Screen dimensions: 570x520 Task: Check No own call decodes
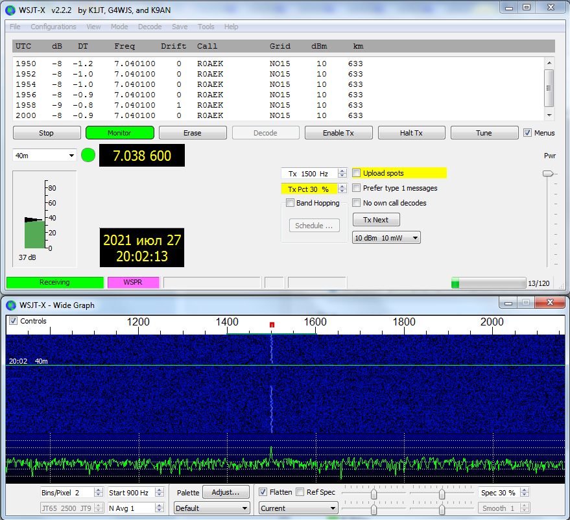(x=357, y=203)
